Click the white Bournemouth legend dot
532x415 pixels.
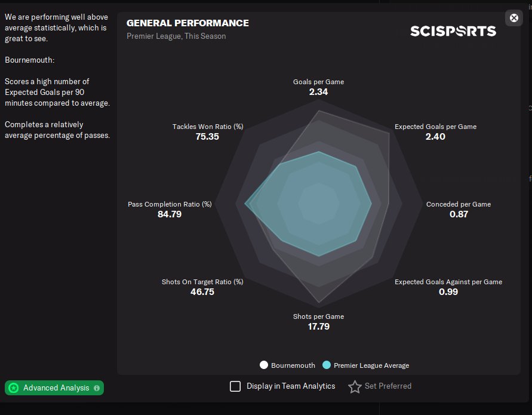pos(263,365)
